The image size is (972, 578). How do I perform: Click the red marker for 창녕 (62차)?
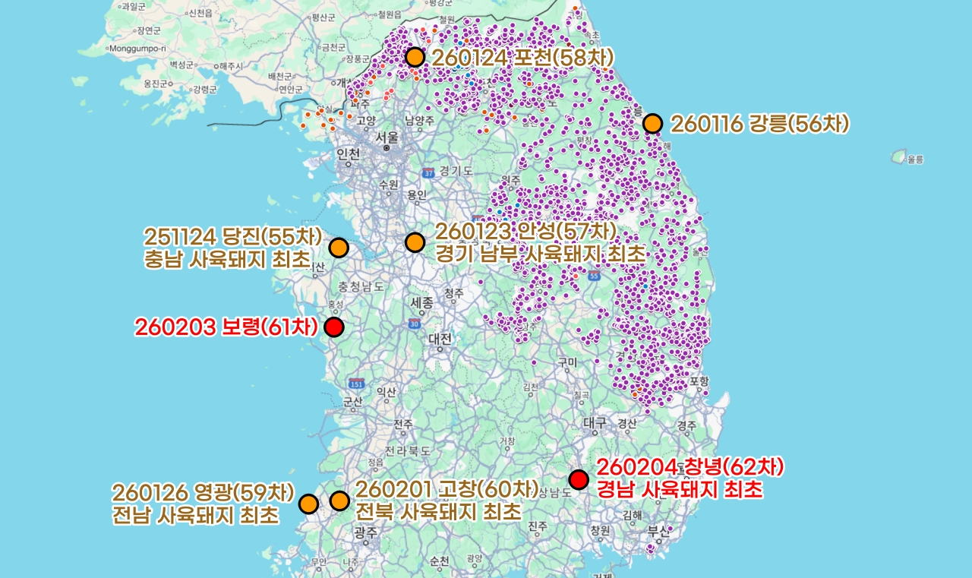point(579,479)
